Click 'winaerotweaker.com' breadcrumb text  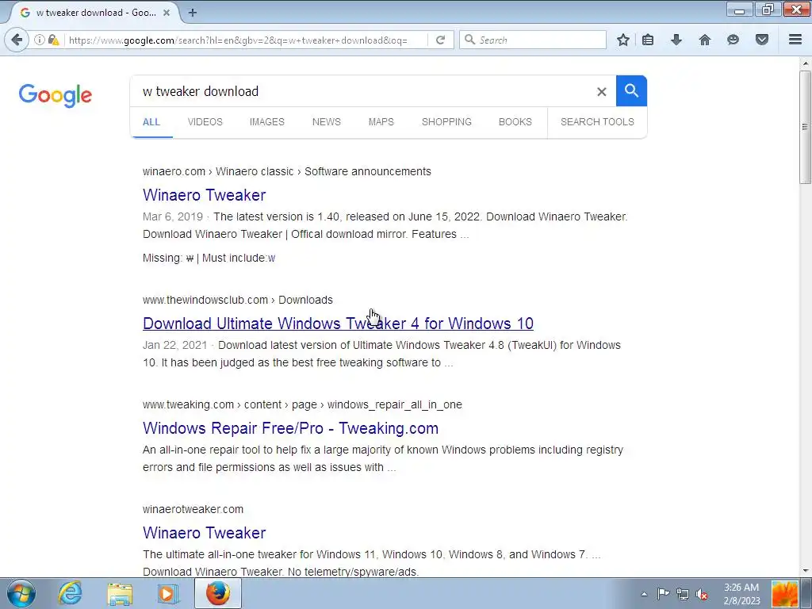(x=193, y=510)
